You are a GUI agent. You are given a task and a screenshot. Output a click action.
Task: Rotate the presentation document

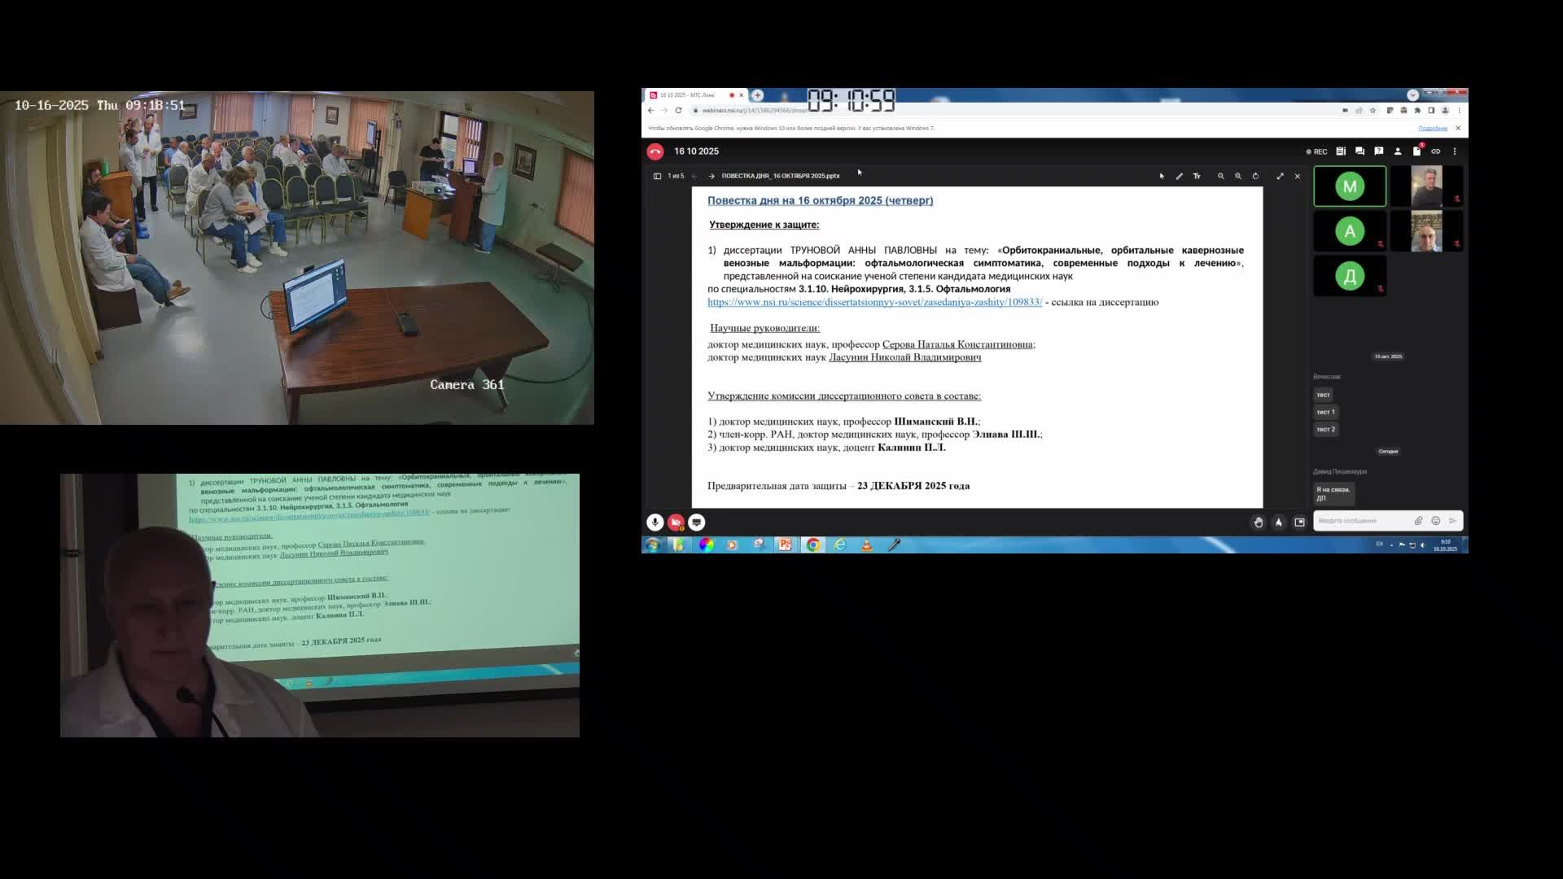pos(1255,176)
